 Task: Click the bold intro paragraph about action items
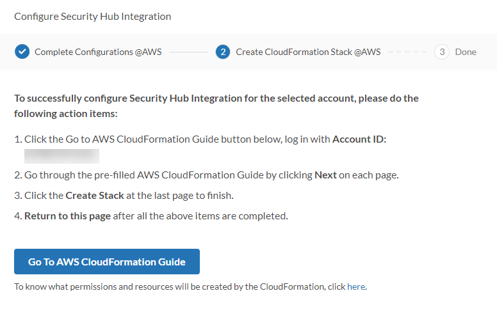click(x=216, y=106)
